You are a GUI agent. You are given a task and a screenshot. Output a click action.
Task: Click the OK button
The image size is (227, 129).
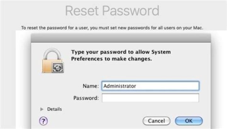pos(189,121)
